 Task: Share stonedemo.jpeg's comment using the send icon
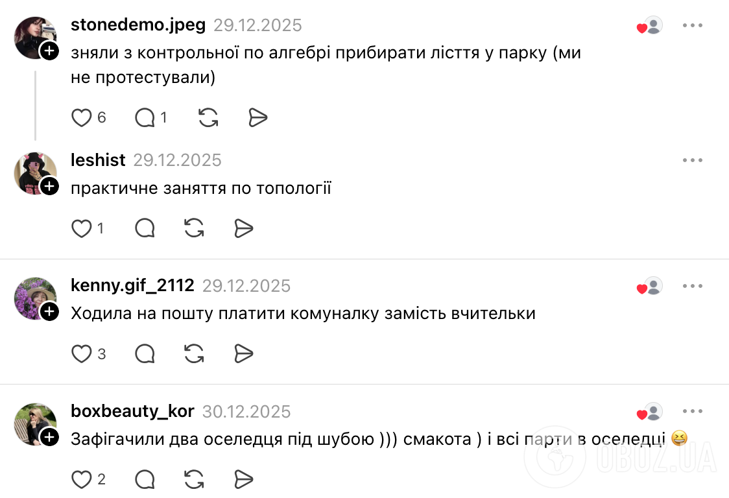257,117
